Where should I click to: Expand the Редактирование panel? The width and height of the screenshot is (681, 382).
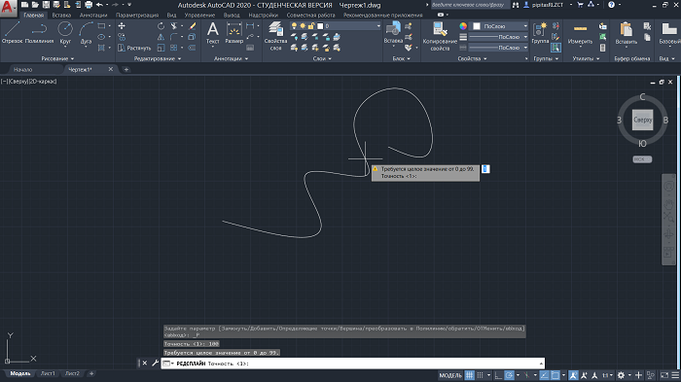[x=158, y=58]
